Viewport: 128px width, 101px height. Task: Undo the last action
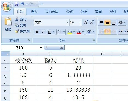[x=22, y=4]
